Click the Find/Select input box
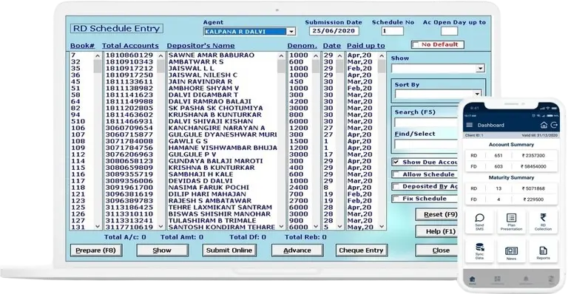Image resolution: width=568 pixels, height=294 pixels. [426, 144]
